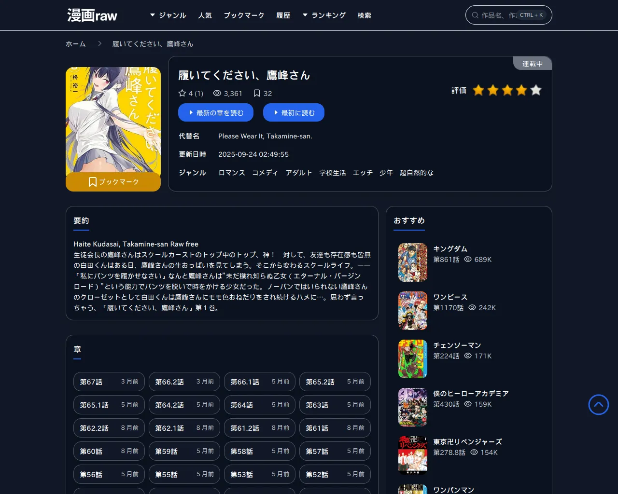The image size is (618, 494).
Task: Click 最初に読む button
Action: click(x=294, y=113)
